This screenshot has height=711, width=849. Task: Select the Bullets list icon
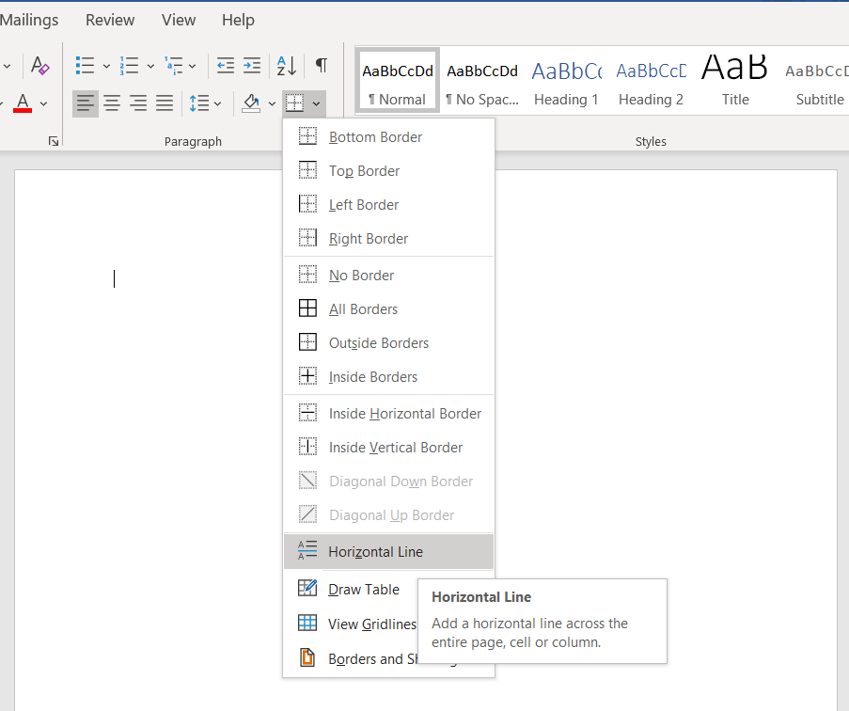click(x=86, y=66)
